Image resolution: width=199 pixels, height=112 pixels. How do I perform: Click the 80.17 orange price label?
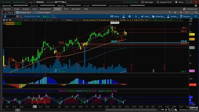tap(192, 39)
